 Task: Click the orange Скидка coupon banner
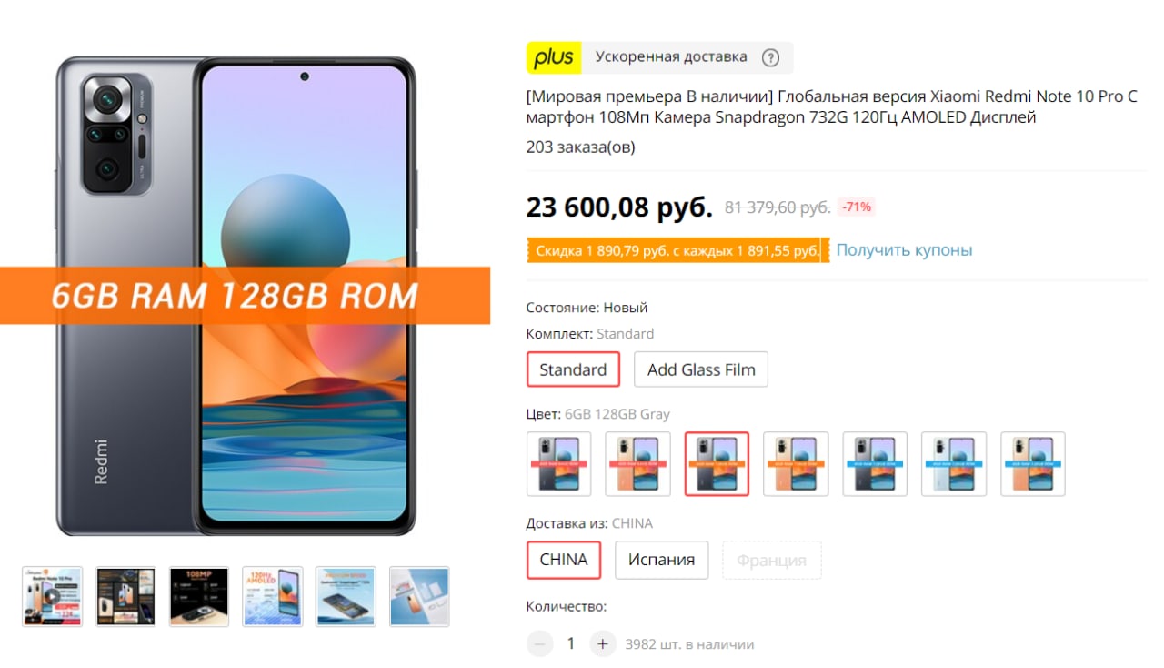(x=678, y=250)
